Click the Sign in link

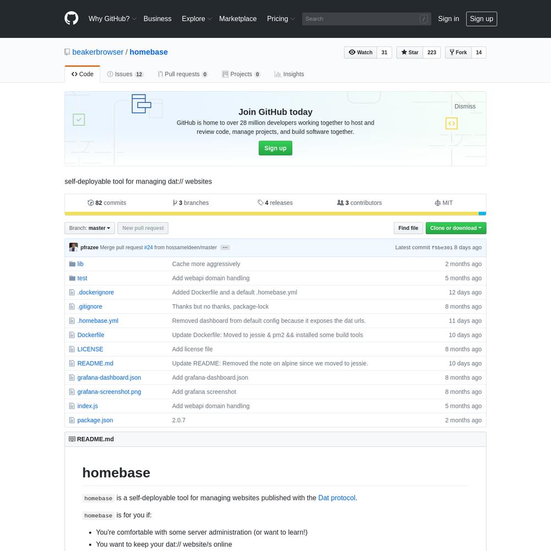[x=449, y=19]
